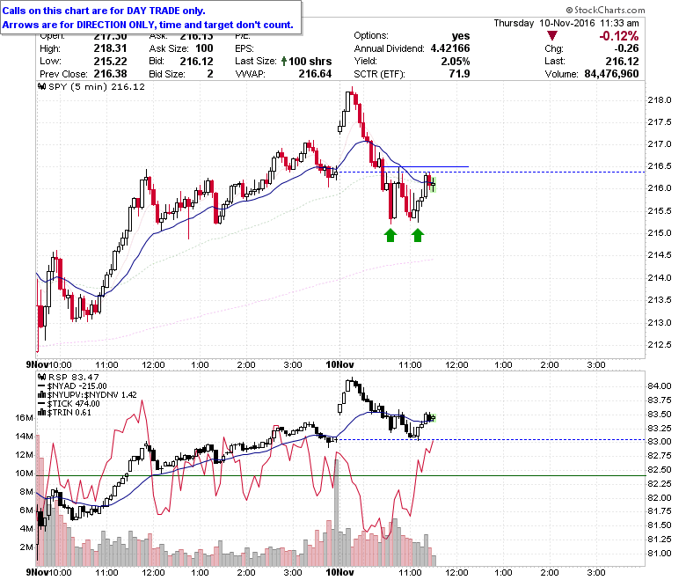This screenshot has width=686, height=580.
Task: Click the 216.5 price axis label
Action: [660, 165]
